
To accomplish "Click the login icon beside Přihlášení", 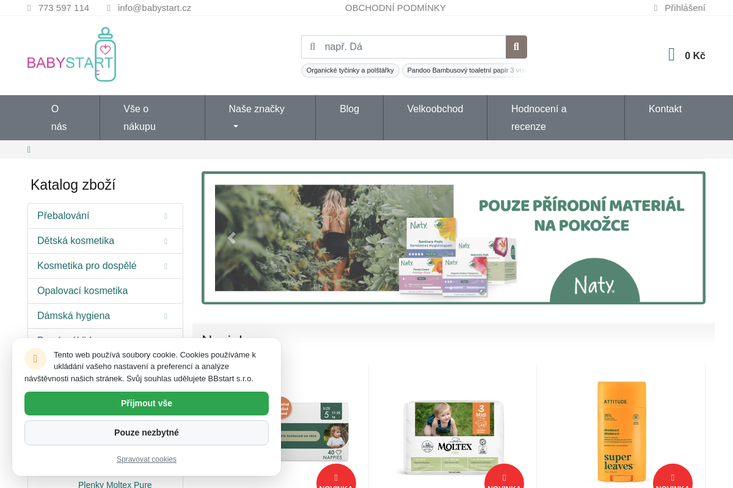I will pos(656,8).
